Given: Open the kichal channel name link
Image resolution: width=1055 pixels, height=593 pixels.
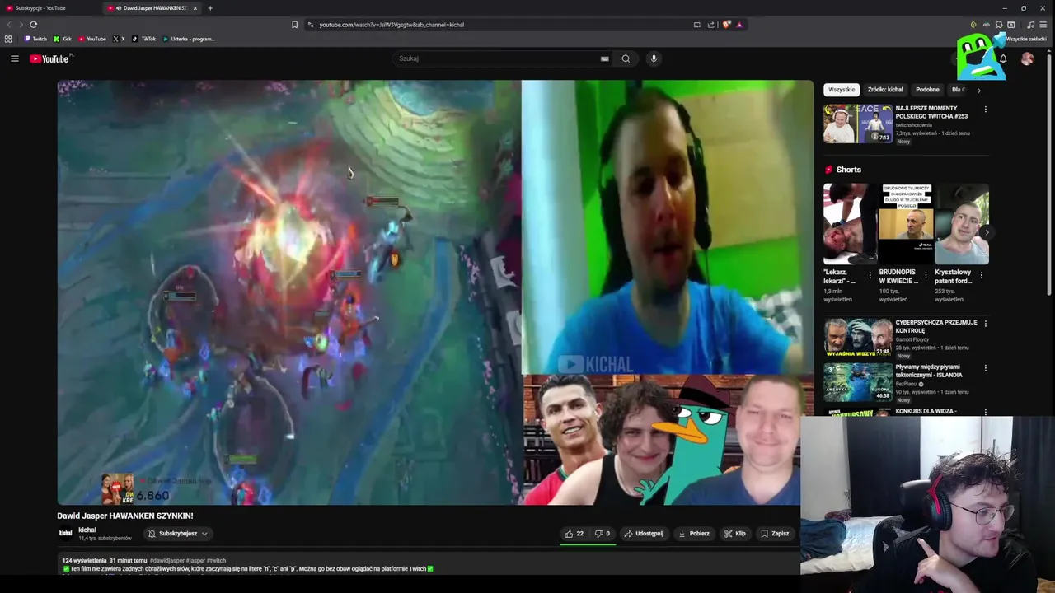Looking at the screenshot, I should (87, 530).
